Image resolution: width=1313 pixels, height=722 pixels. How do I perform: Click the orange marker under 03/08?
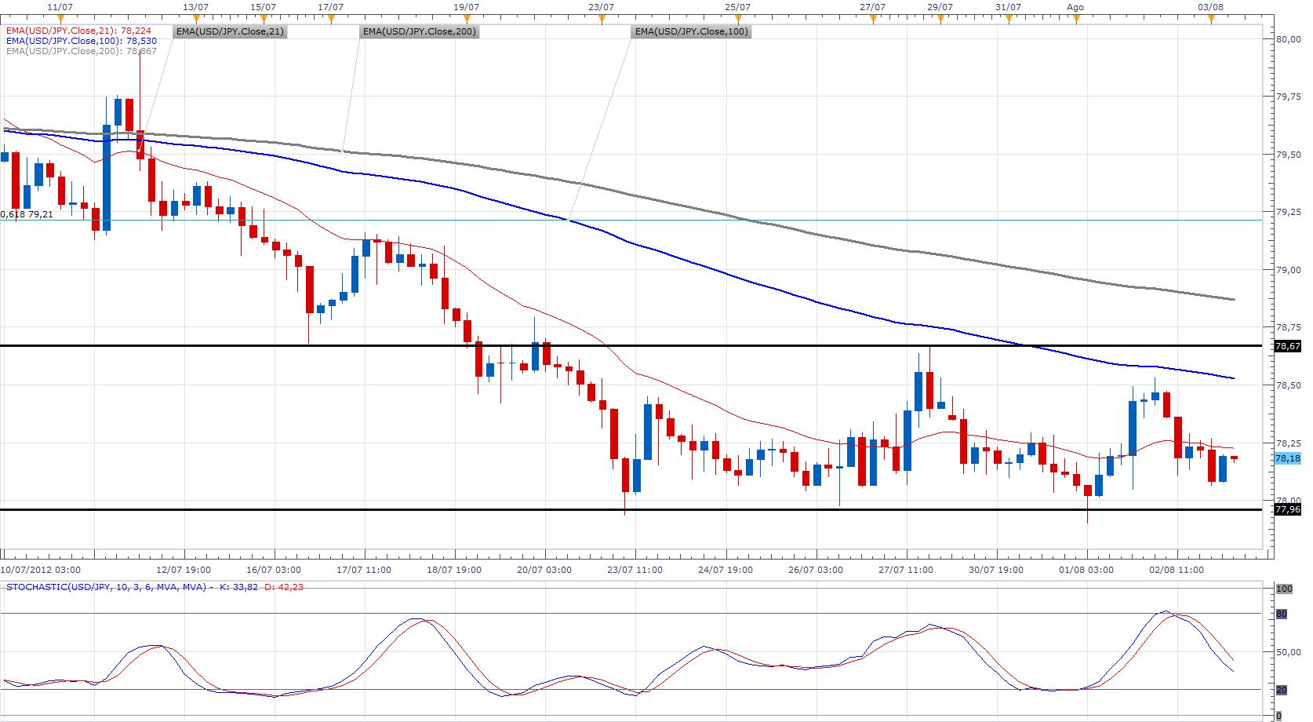click(1211, 18)
